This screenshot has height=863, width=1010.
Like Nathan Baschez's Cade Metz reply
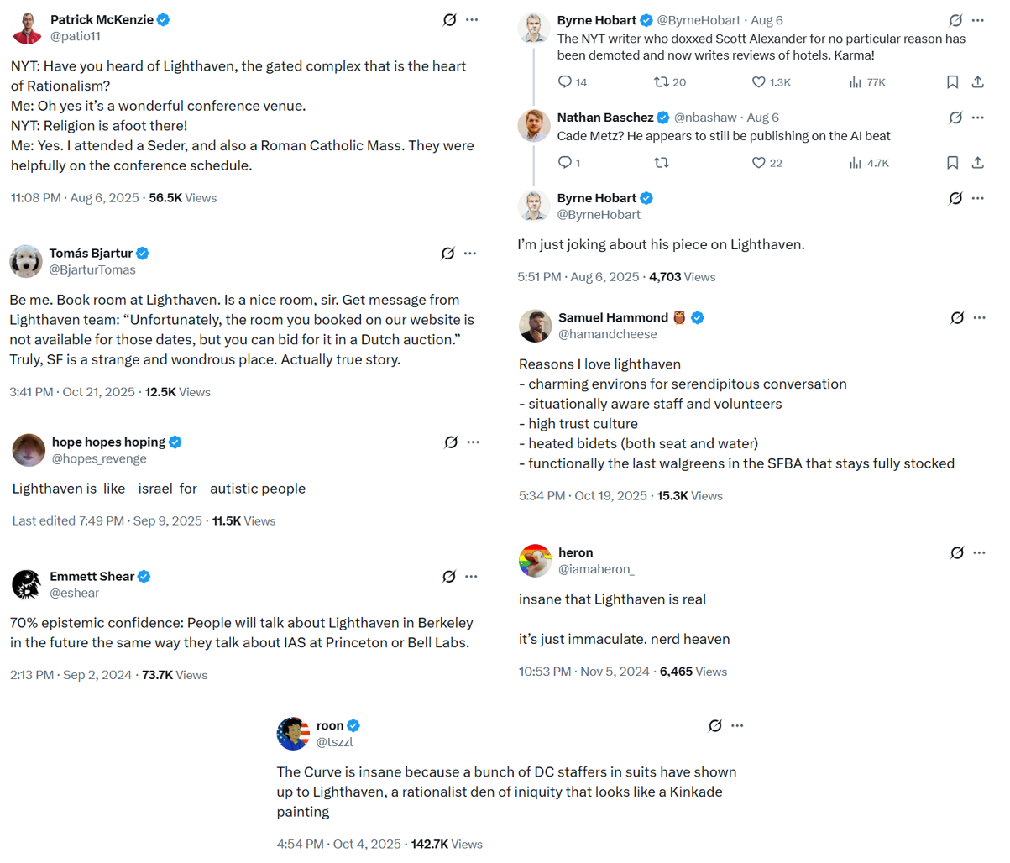[x=759, y=162]
